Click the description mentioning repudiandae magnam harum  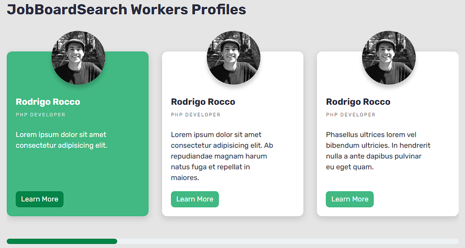[219, 156]
